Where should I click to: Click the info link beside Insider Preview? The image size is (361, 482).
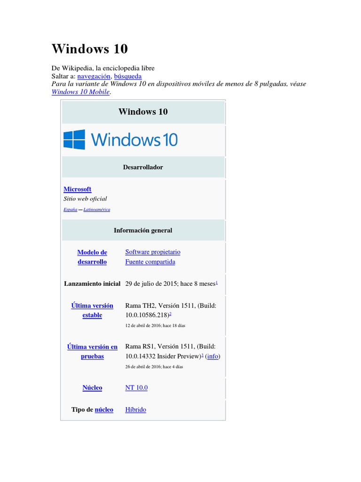212,356
